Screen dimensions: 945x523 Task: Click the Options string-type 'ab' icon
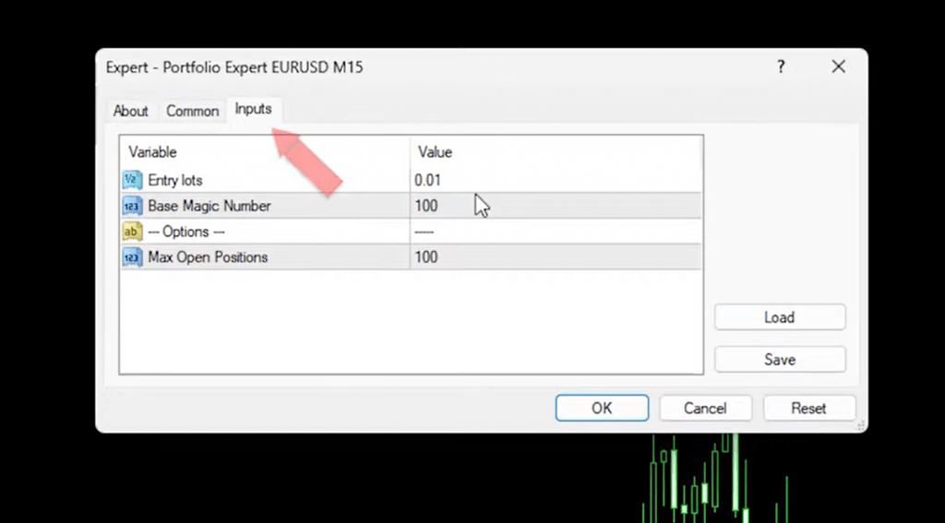tap(131, 232)
